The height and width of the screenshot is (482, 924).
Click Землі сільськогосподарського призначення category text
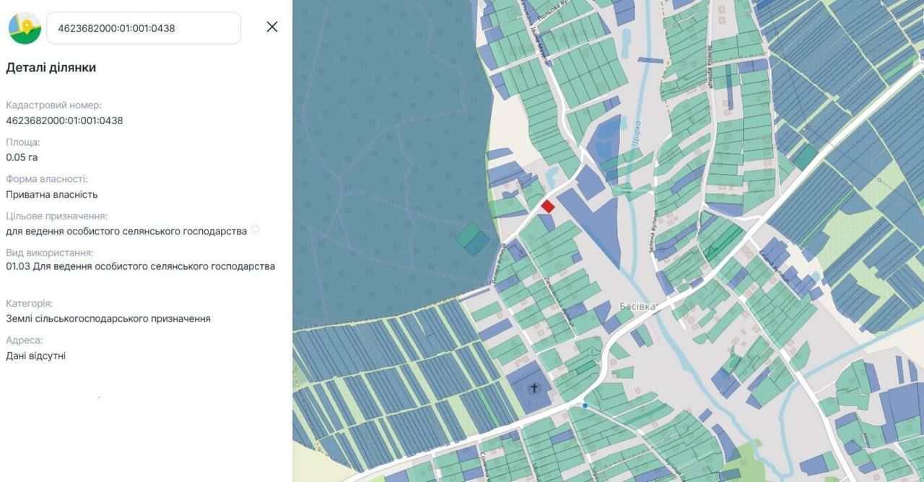point(108,318)
